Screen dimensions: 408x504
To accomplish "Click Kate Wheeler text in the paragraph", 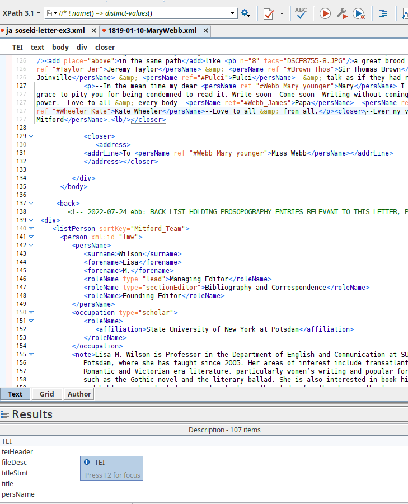I will pos(138,111).
